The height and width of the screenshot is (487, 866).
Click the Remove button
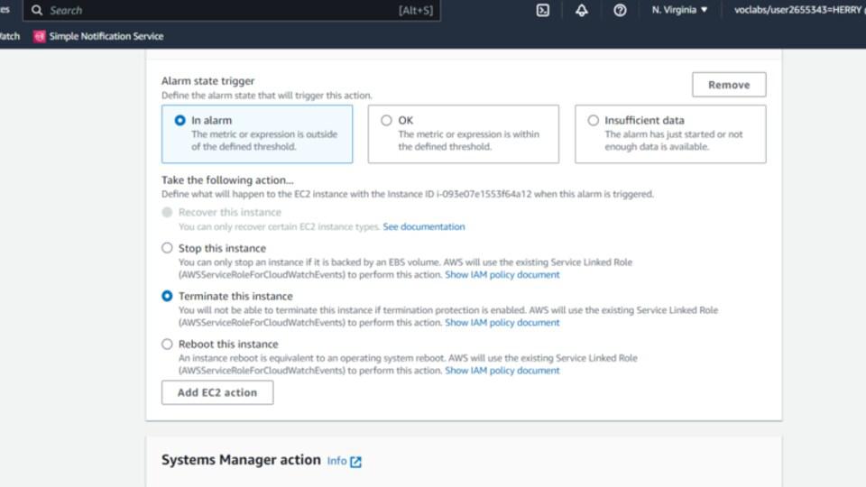(x=729, y=85)
